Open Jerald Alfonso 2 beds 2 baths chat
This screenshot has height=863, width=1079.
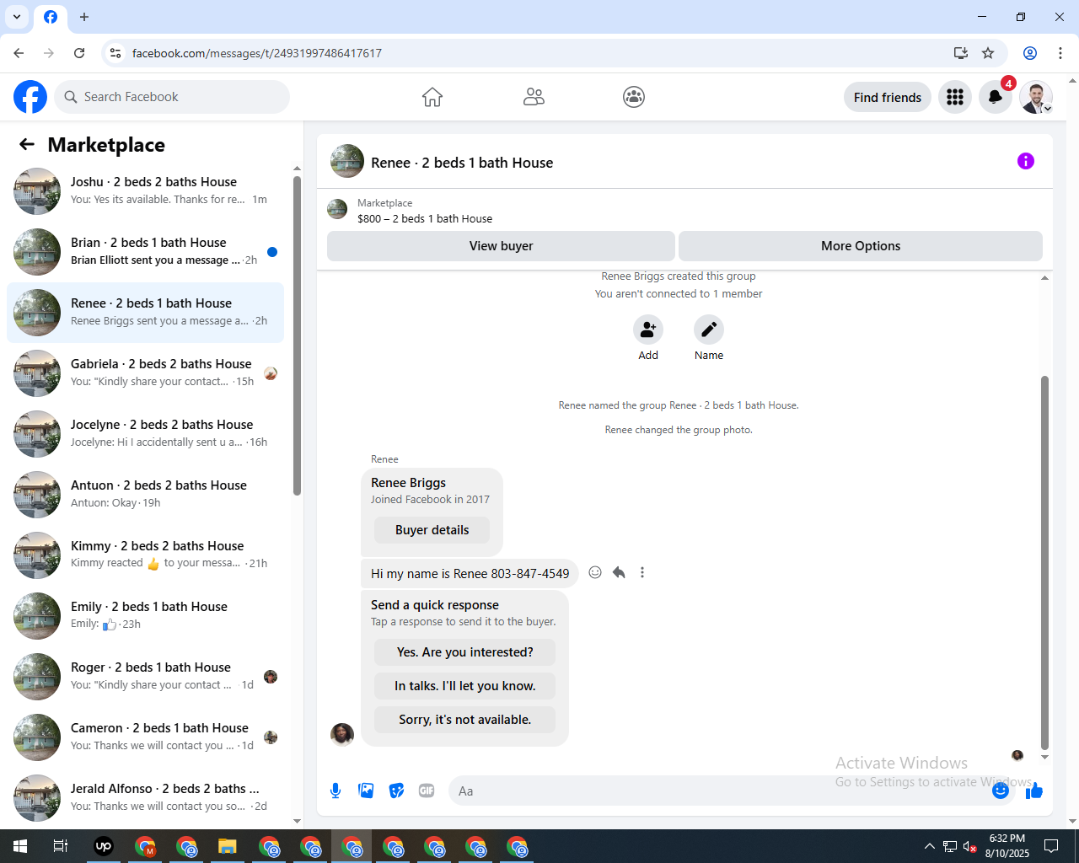pyautogui.click(x=145, y=798)
